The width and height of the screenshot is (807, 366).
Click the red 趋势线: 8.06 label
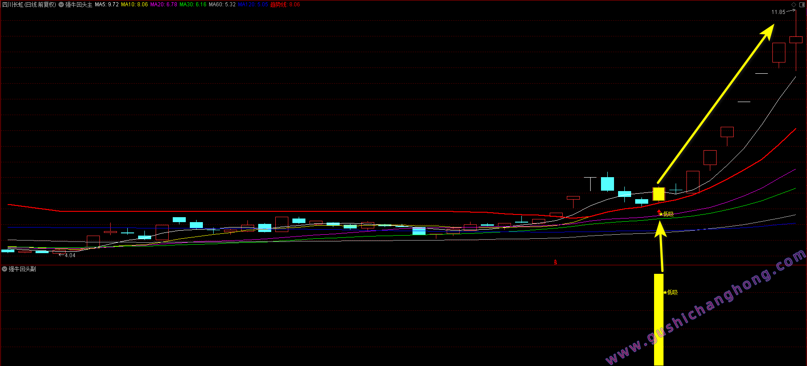(x=285, y=4)
